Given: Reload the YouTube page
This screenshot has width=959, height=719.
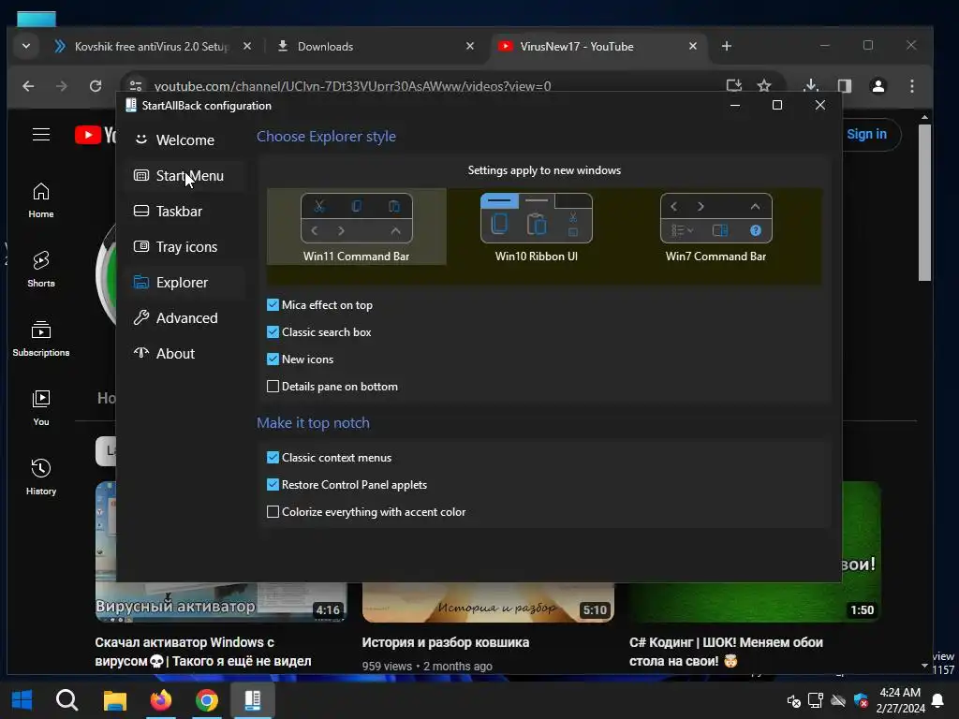Looking at the screenshot, I should pos(96,86).
